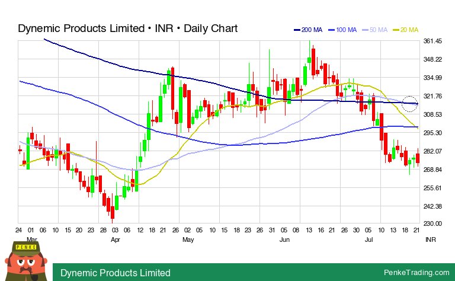Click the date label 16 on time axis
Screen dimensions: 455x281
tap(321, 230)
